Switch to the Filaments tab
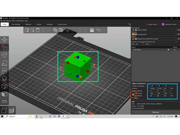The image size is (180, 135). [28, 24]
